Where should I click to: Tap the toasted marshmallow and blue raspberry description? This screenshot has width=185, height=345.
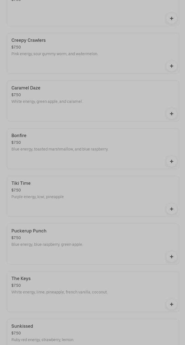[x=60, y=149]
